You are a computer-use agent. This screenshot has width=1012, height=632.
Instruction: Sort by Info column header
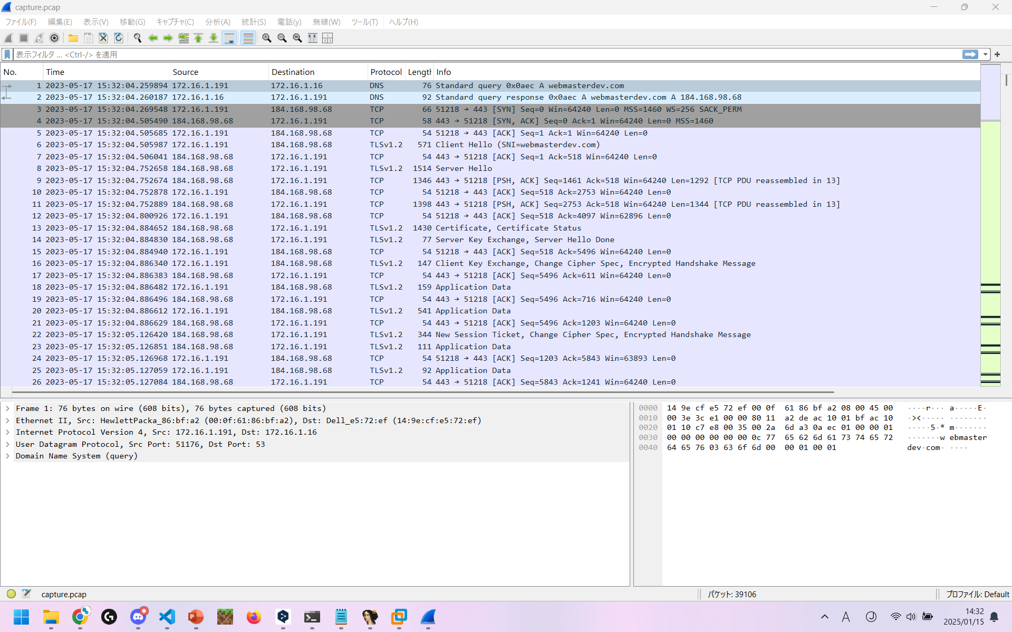(707, 72)
